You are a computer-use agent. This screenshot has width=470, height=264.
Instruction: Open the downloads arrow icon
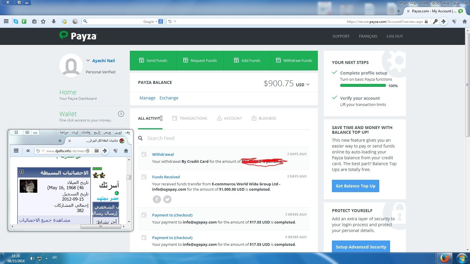pos(54,21)
